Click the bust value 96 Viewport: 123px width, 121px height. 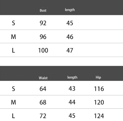(x=43, y=37)
